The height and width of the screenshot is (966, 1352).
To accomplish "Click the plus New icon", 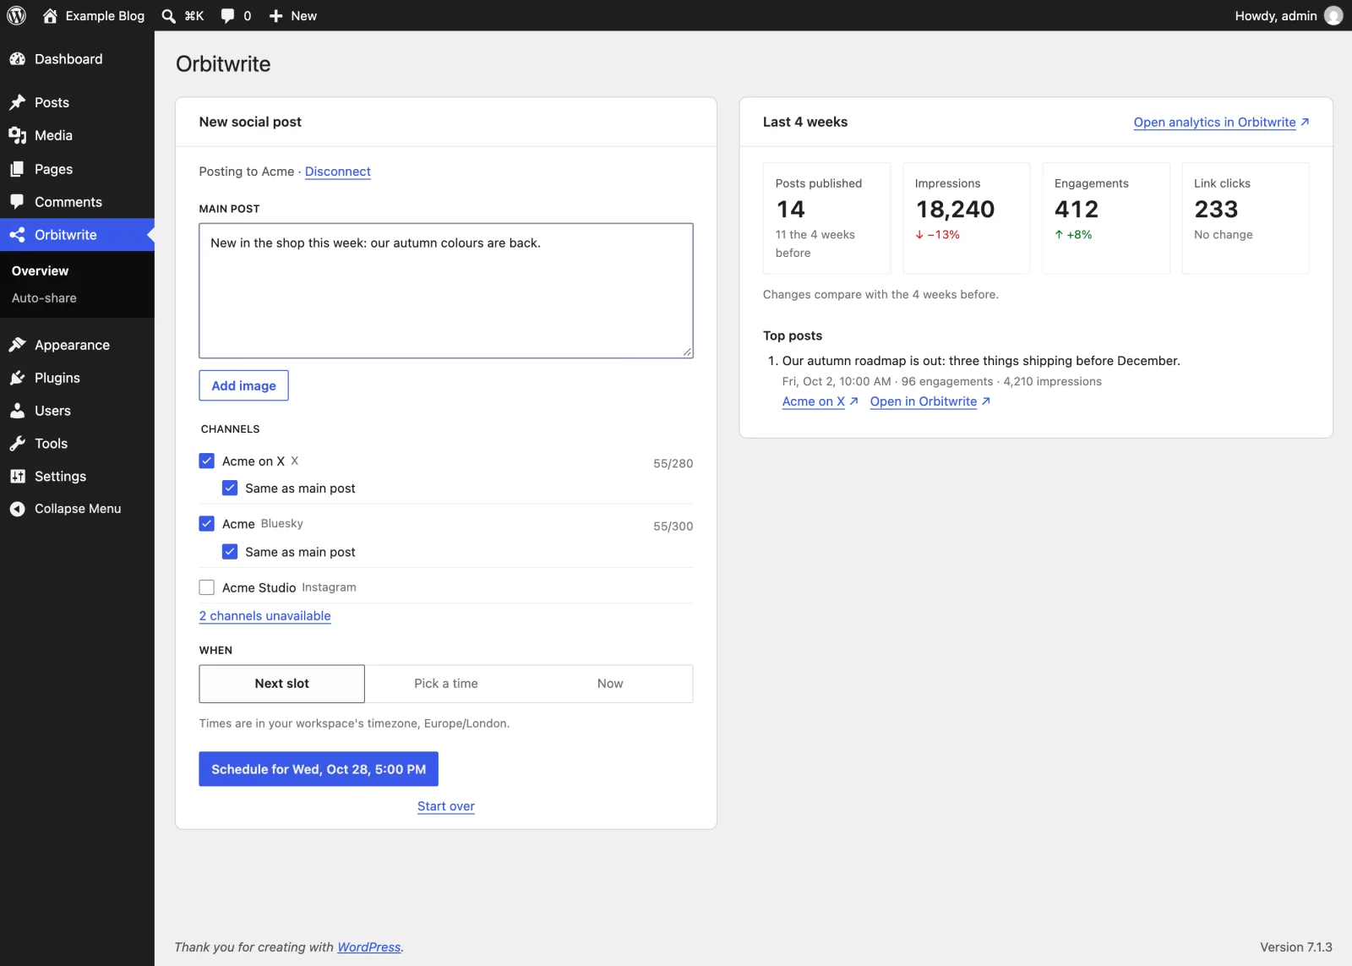I will click(x=275, y=16).
